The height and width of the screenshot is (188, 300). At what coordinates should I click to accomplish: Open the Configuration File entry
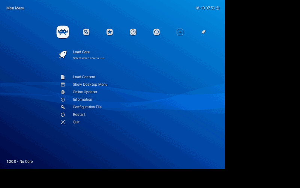pyautogui.click(x=87, y=107)
